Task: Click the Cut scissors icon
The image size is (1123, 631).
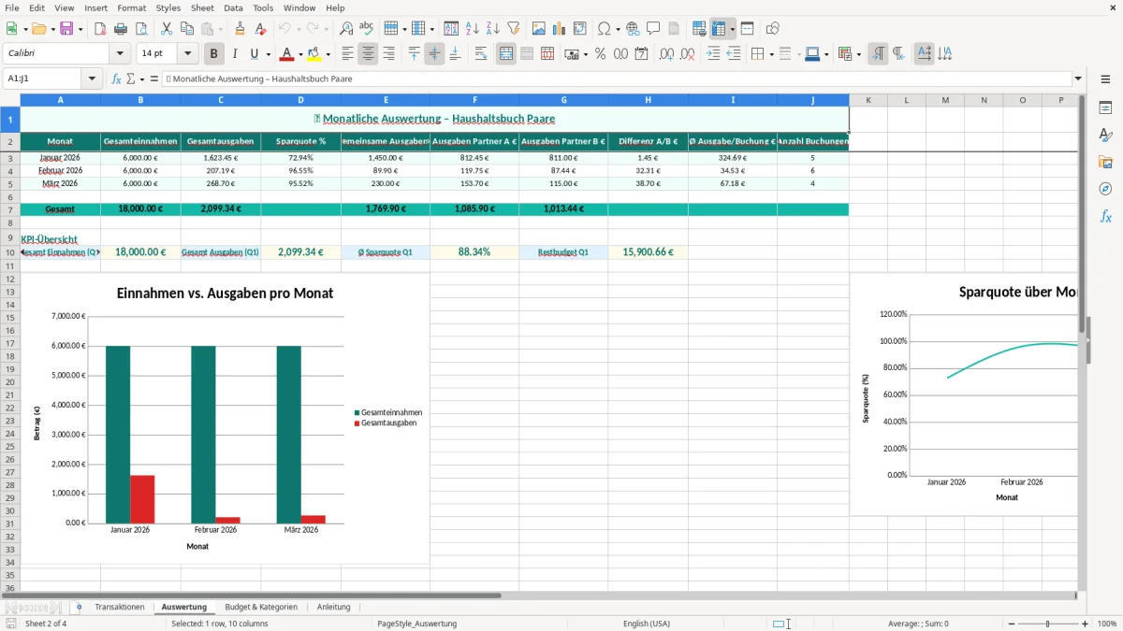Action: (166, 29)
